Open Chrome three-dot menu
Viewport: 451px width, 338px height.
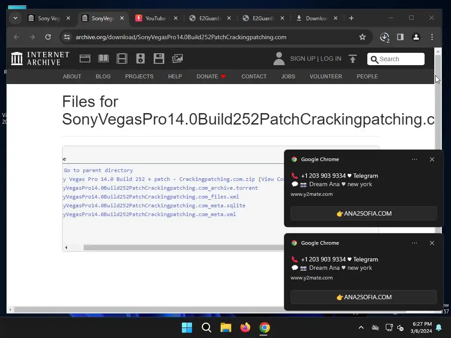[432, 37]
